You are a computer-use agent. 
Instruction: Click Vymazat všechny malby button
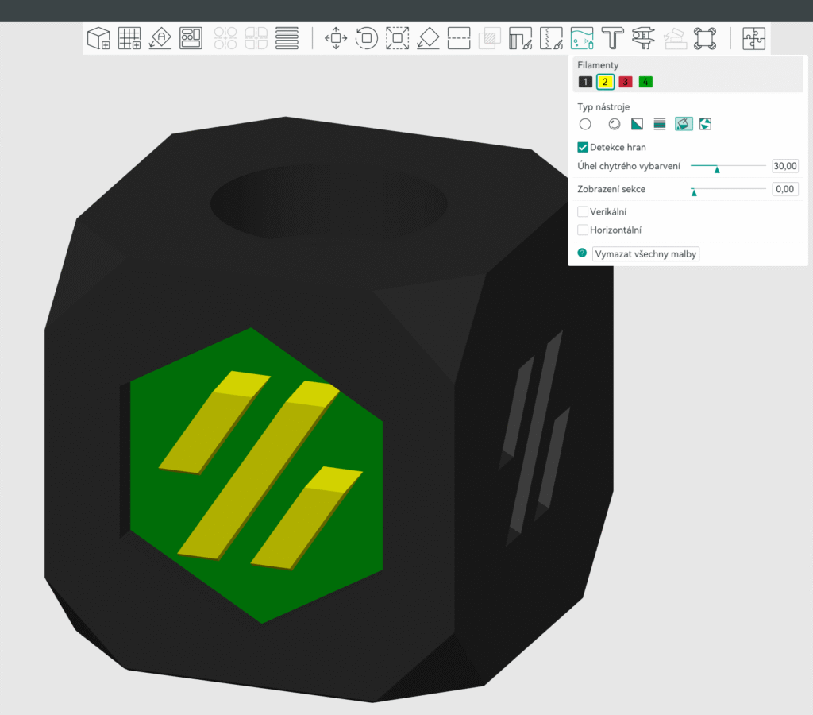[x=645, y=253]
